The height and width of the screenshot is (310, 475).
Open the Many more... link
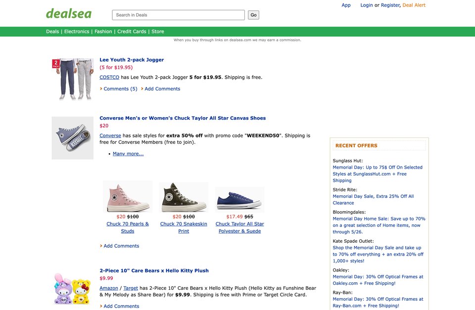(x=128, y=154)
